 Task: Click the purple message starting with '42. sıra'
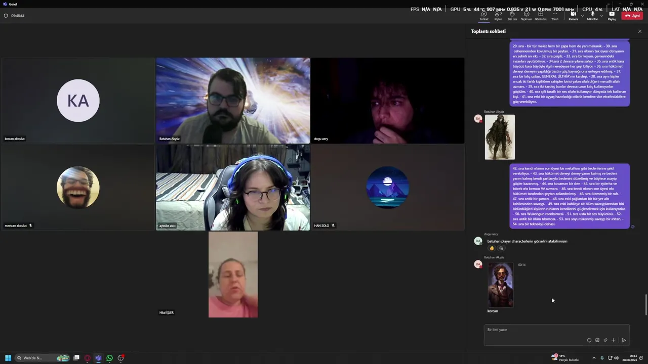pos(570,196)
